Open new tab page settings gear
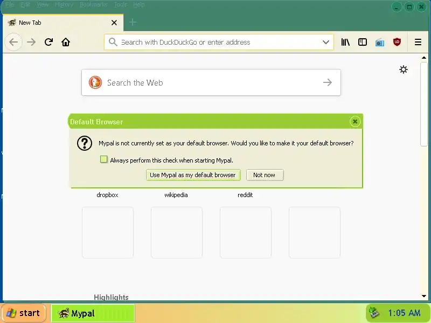The height and width of the screenshot is (323, 431). tap(403, 69)
